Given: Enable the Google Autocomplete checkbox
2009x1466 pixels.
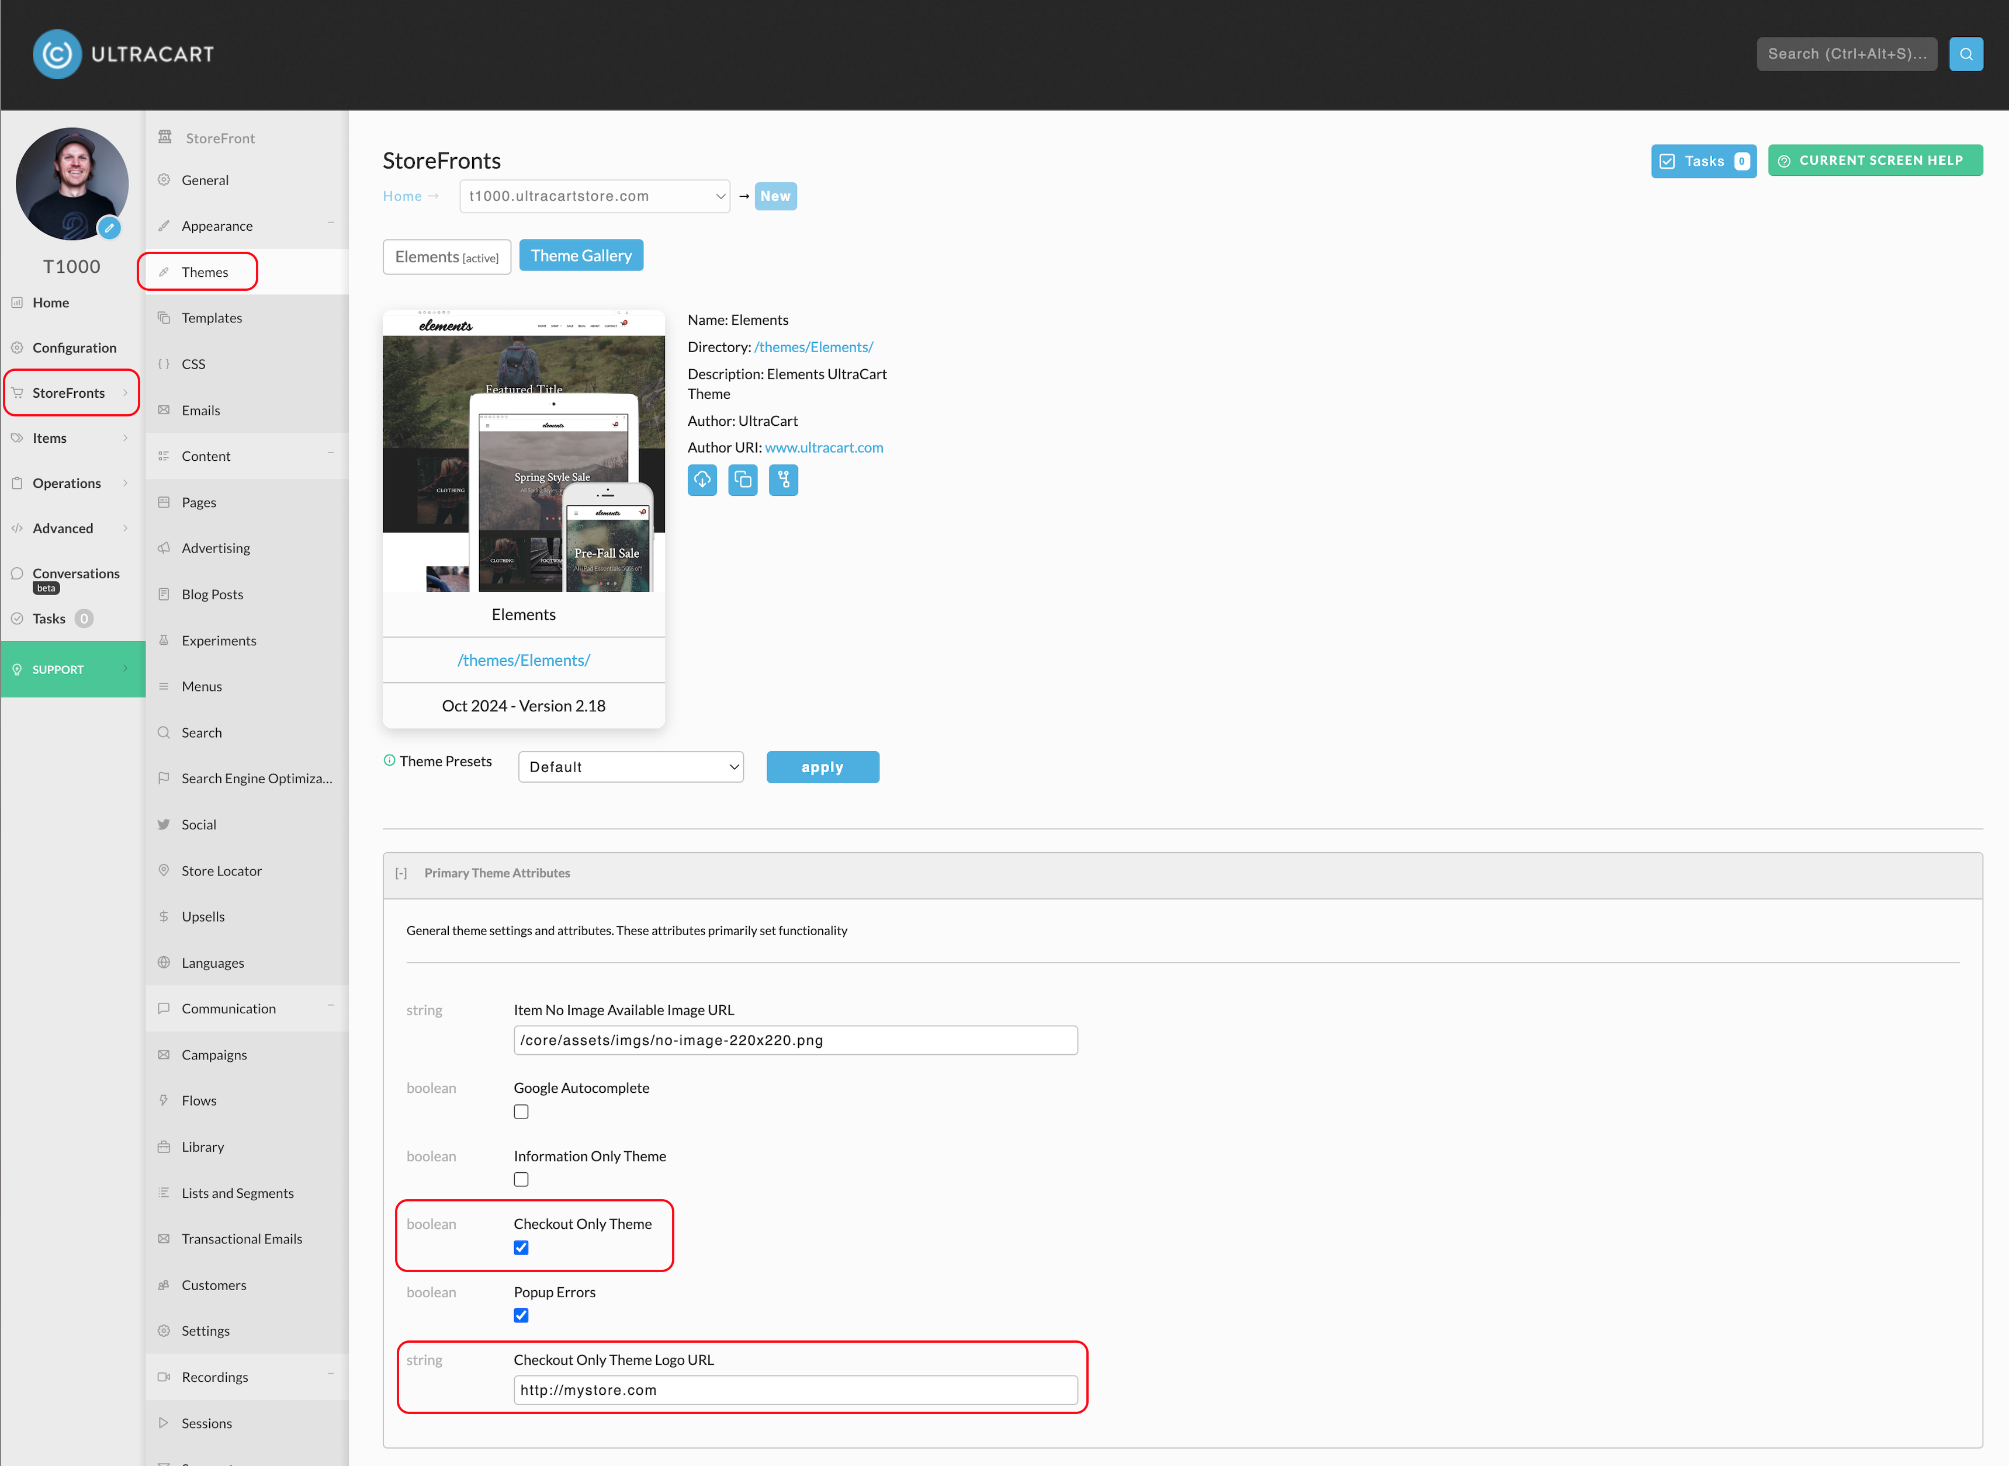Looking at the screenshot, I should click(521, 1112).
